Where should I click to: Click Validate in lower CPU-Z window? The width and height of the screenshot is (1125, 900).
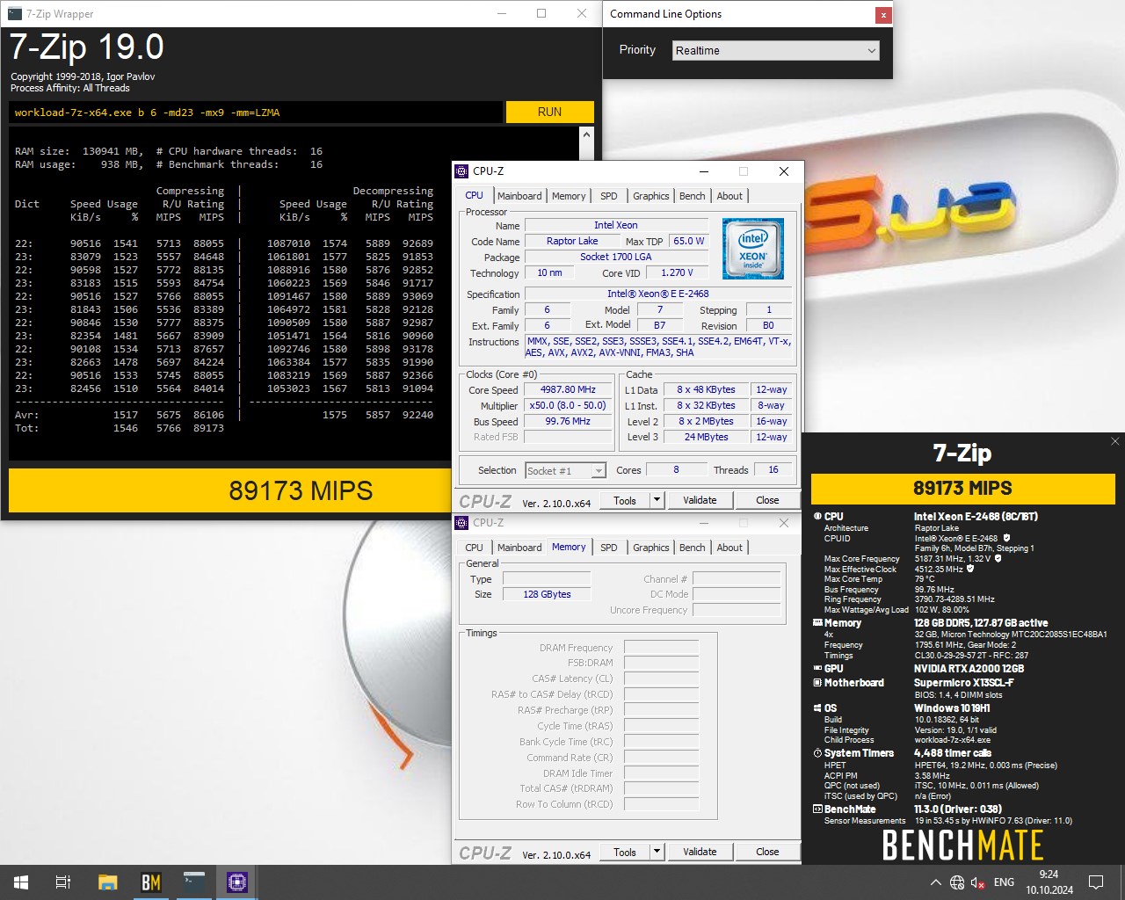pyautogui.click(x=700, y=852)
